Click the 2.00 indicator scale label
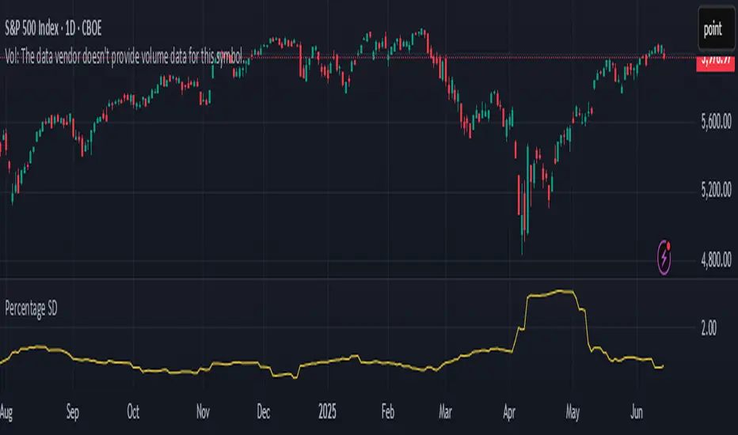738x435 pixels. [x=709, y=328]
